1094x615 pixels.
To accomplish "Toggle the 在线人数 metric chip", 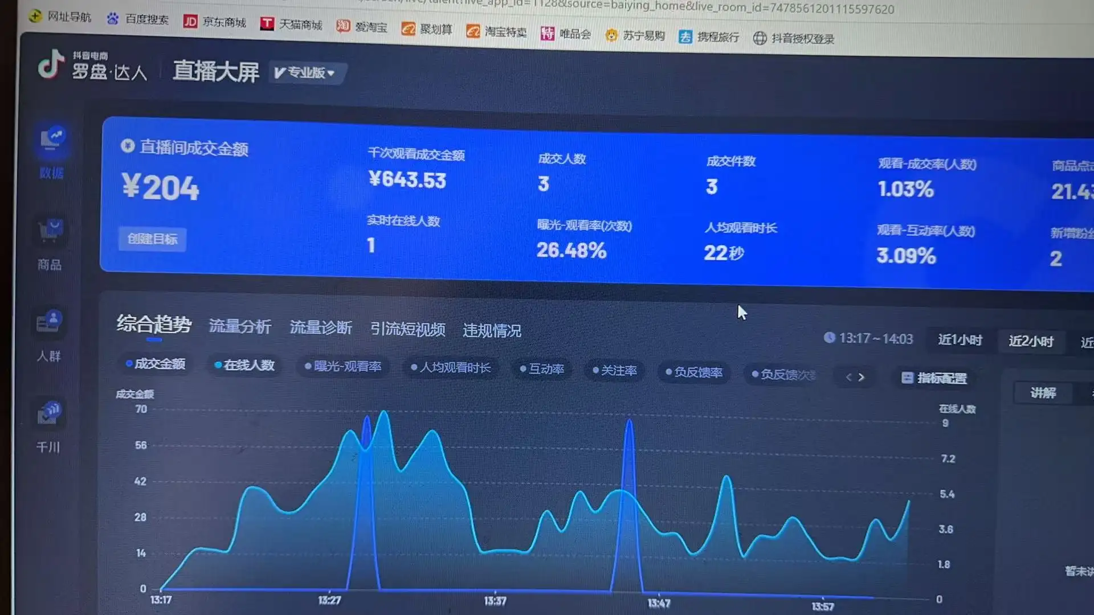I will coord(244,365).
